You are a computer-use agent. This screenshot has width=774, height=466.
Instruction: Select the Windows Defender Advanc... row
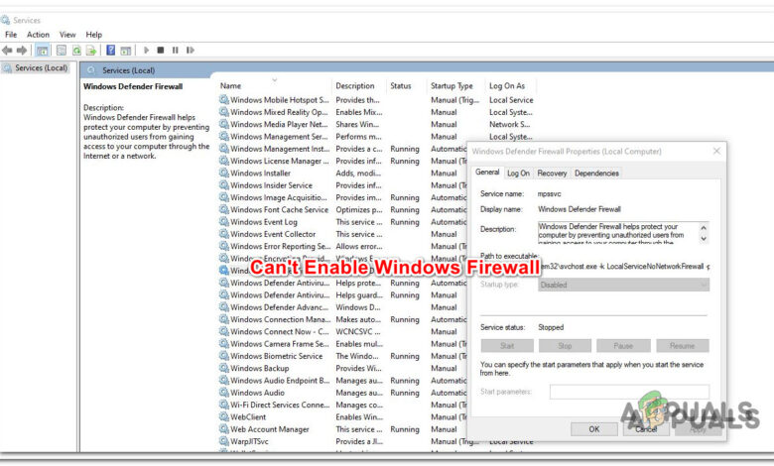pos(343,307)
